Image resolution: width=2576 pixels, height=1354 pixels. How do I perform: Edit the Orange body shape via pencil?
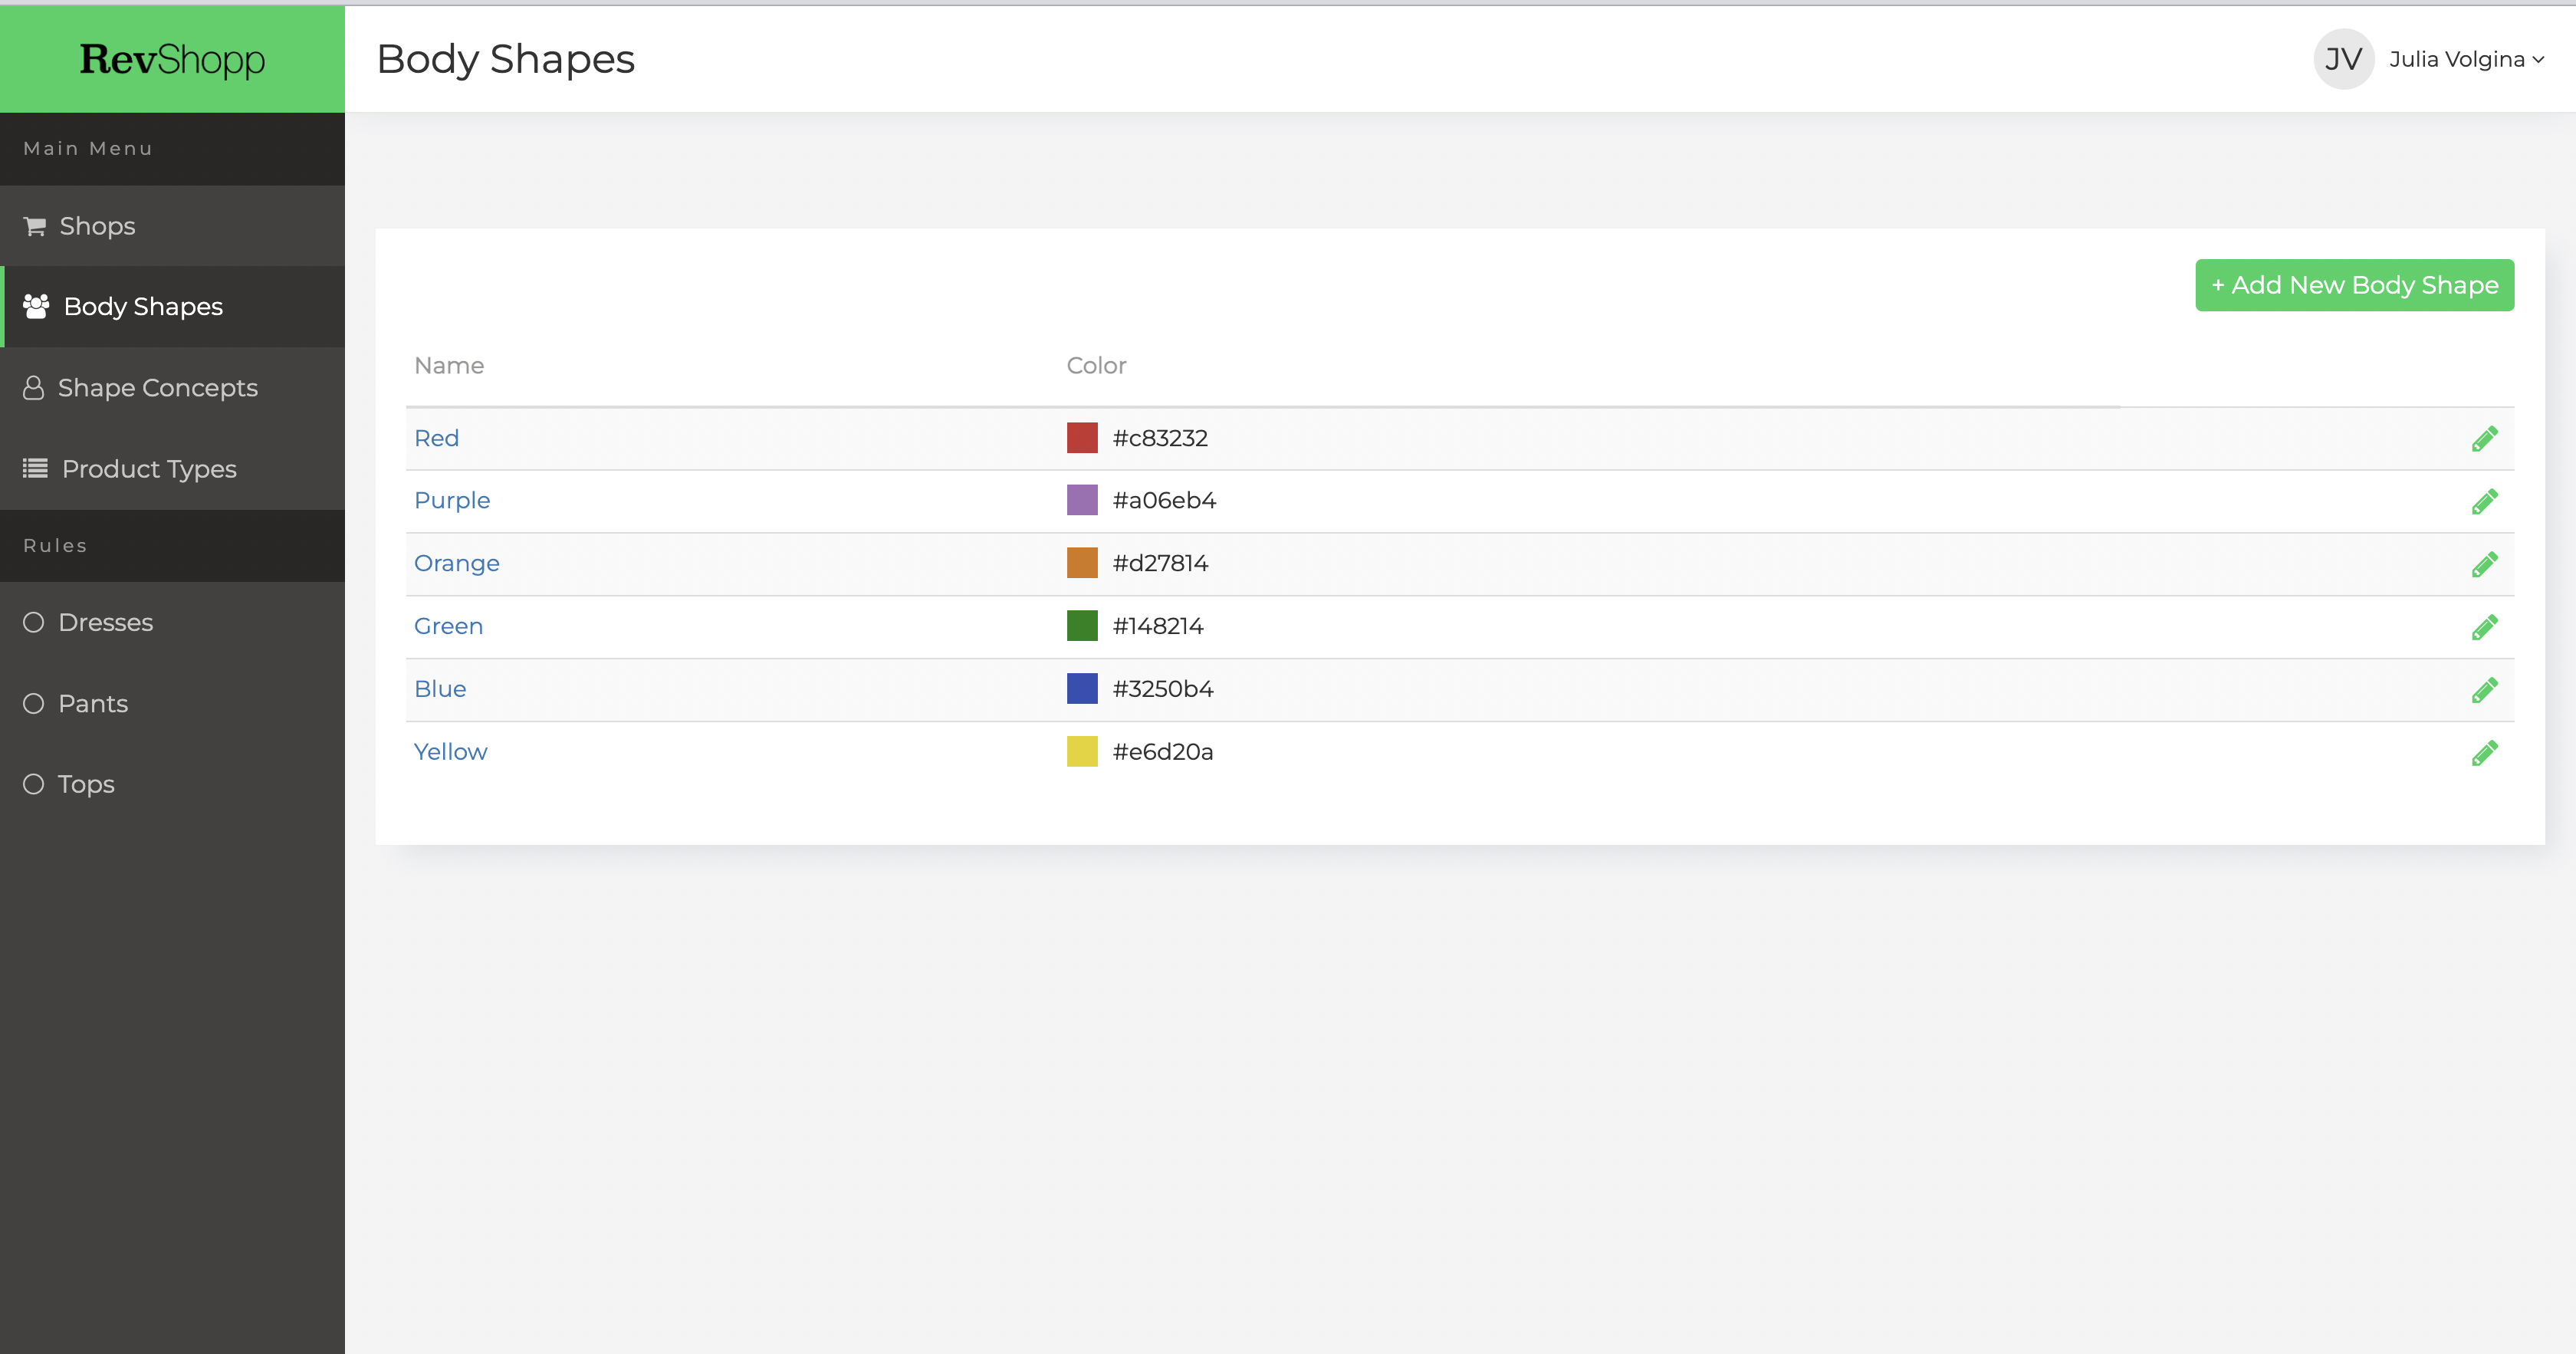click(2484, 564)
